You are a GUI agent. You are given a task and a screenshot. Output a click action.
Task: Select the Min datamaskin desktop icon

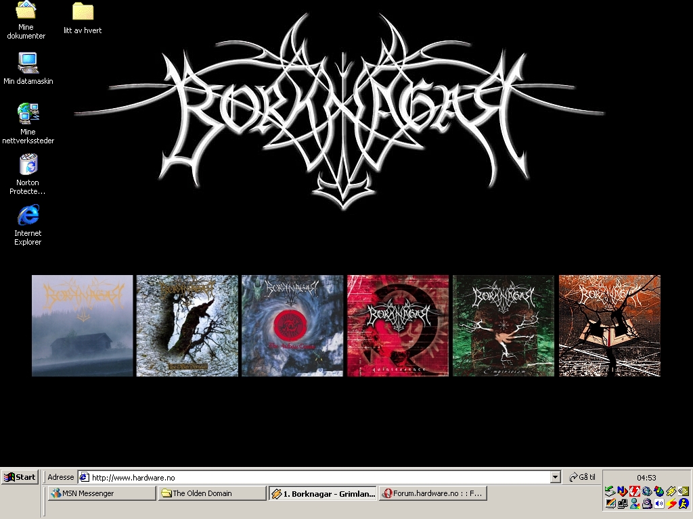(x=28, y=68)
